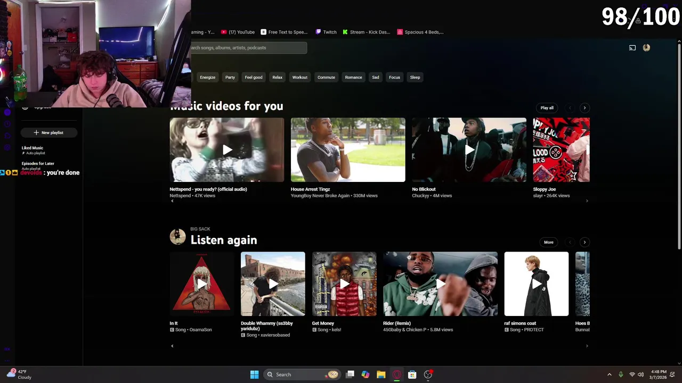This screenshot has width=682, height=383.
Task: Open the 'Sloppy Joe' video thumbnail
Action: (562, 150)
